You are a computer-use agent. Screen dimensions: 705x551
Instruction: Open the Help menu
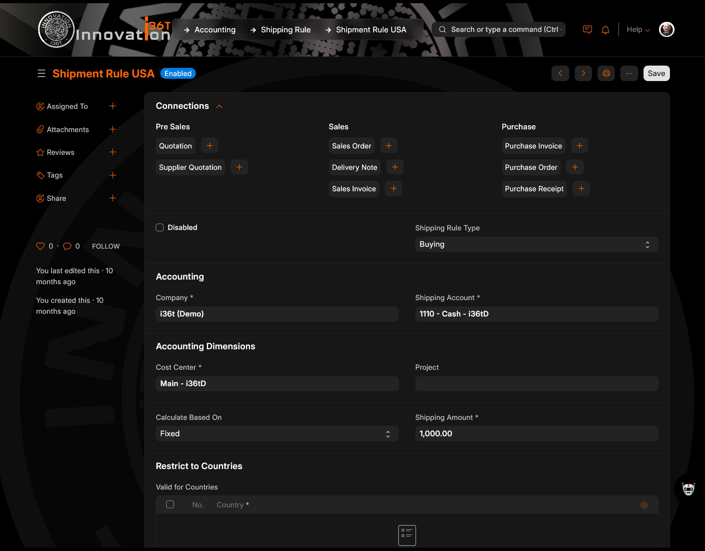pyautogui.click(x=638, y=30)
